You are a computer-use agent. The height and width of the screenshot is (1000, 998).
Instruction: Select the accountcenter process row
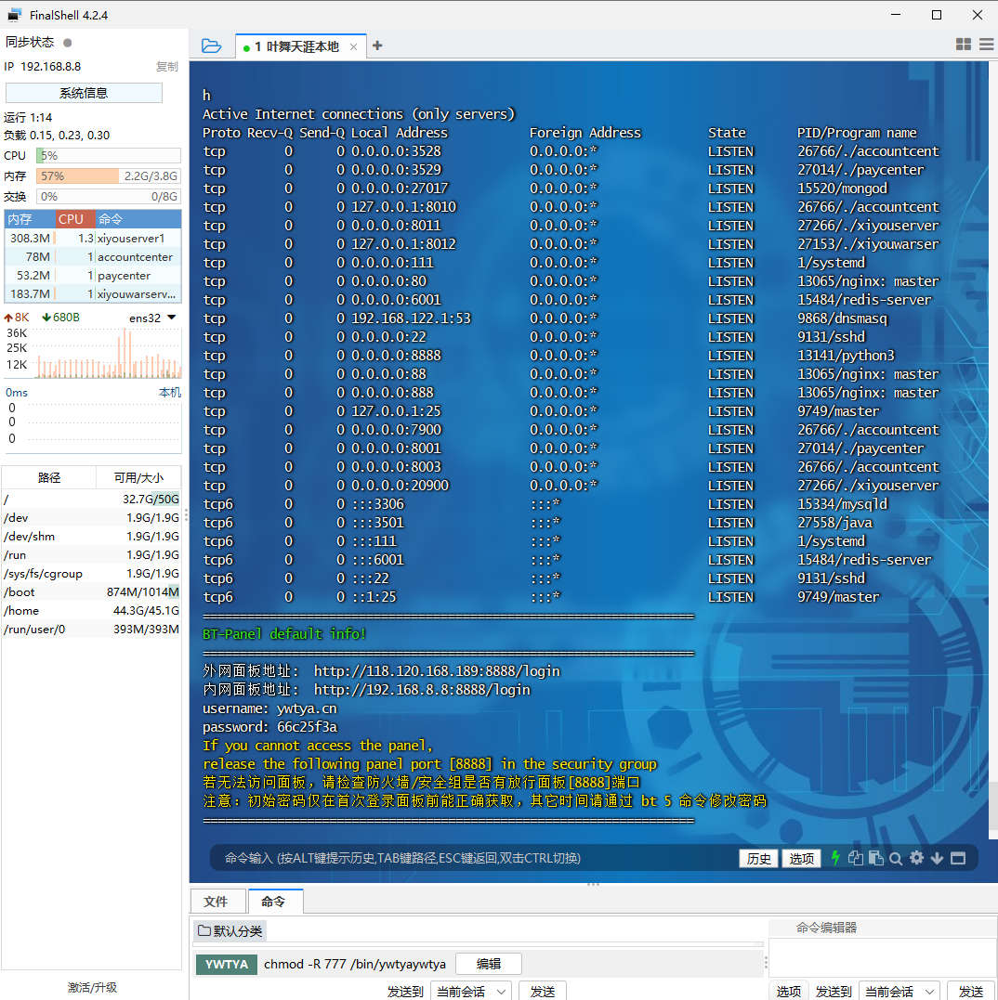[93, 257]
